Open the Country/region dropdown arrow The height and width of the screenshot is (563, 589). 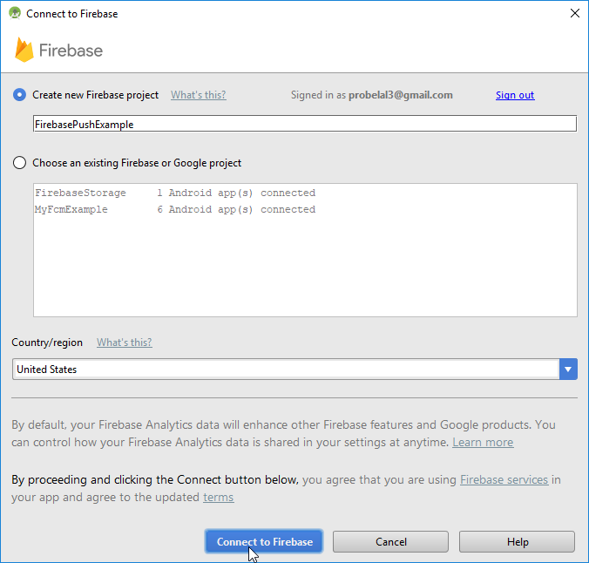pyautogui.click(x=568, y=369)
